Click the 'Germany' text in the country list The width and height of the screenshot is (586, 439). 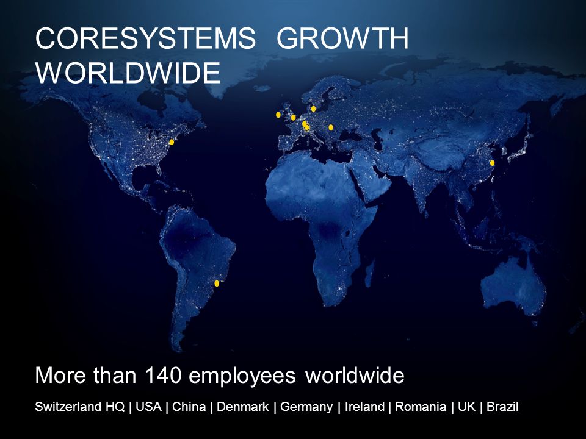click(306, 407)
